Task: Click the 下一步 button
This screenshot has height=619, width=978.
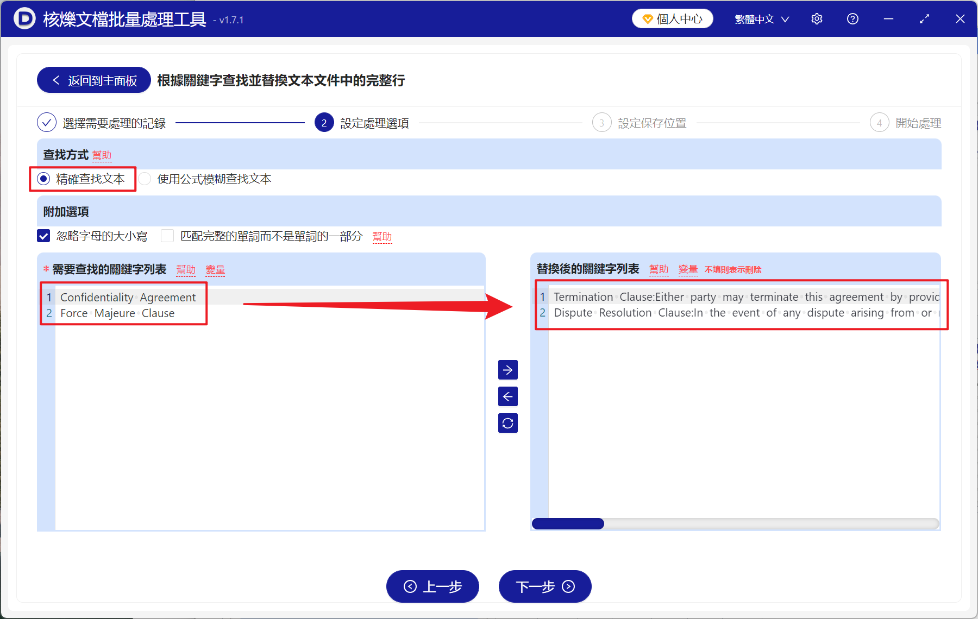Action: click(x=544, y=587)
